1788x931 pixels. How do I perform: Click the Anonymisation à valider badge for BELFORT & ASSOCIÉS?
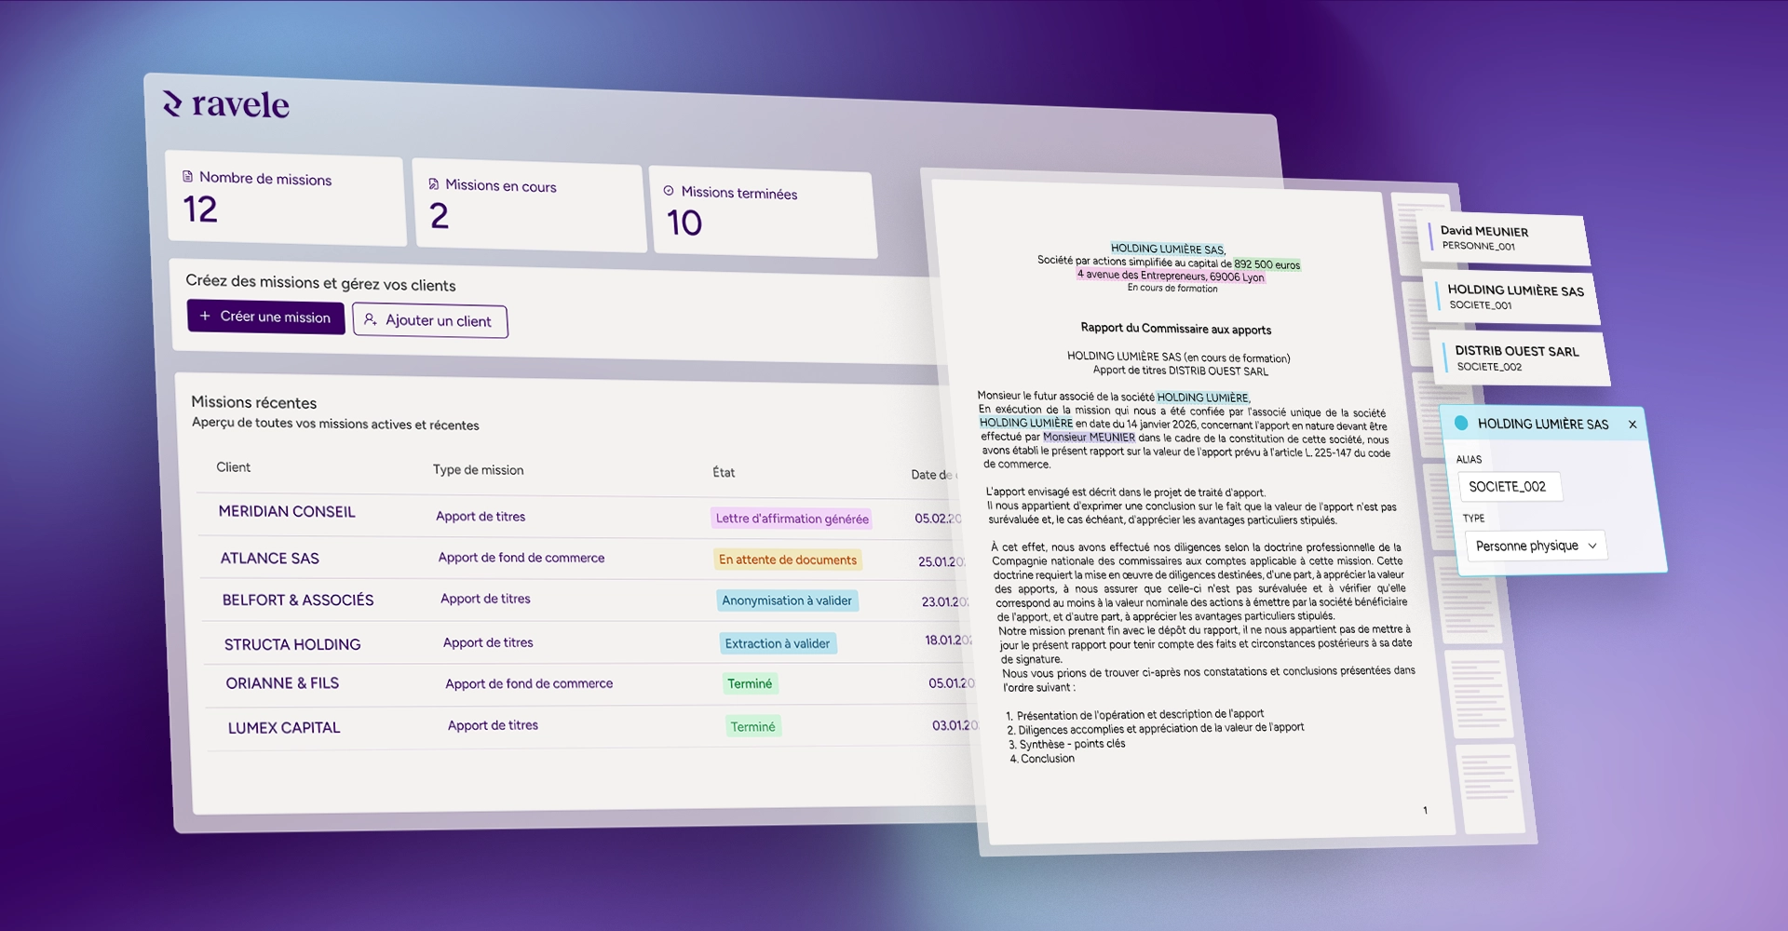pyautogui.click(x=787, y=600)
